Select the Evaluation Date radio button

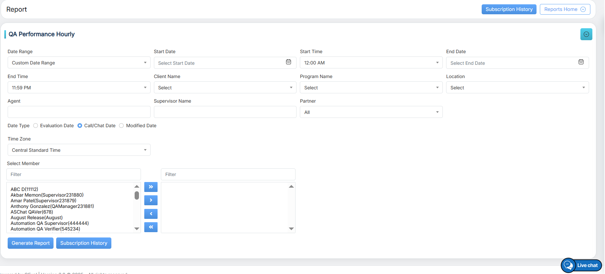tap(36, 126)
